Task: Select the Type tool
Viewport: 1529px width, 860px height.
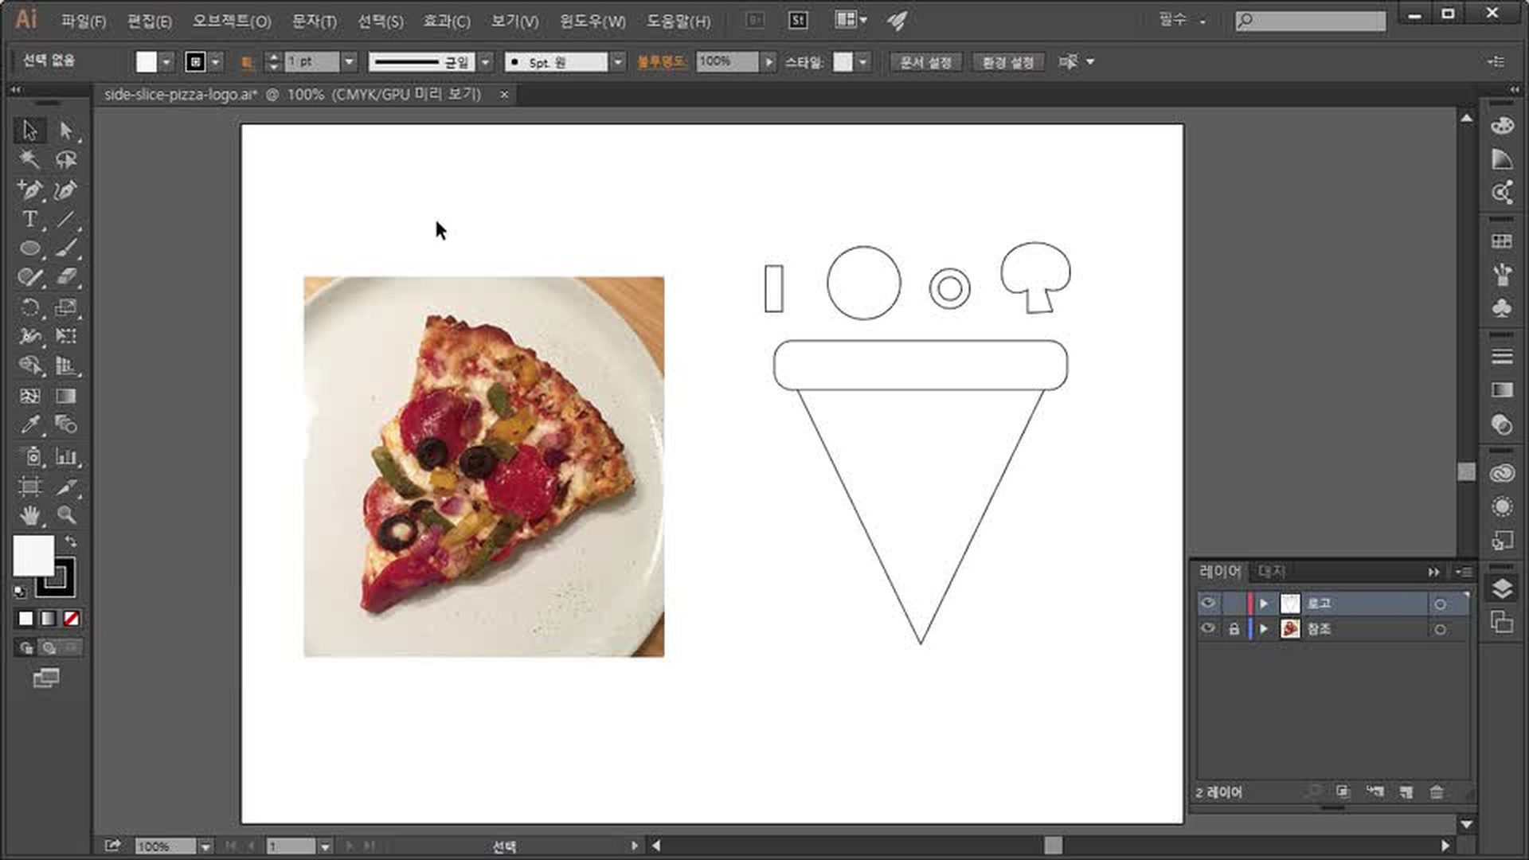Action: coord(29,219)
